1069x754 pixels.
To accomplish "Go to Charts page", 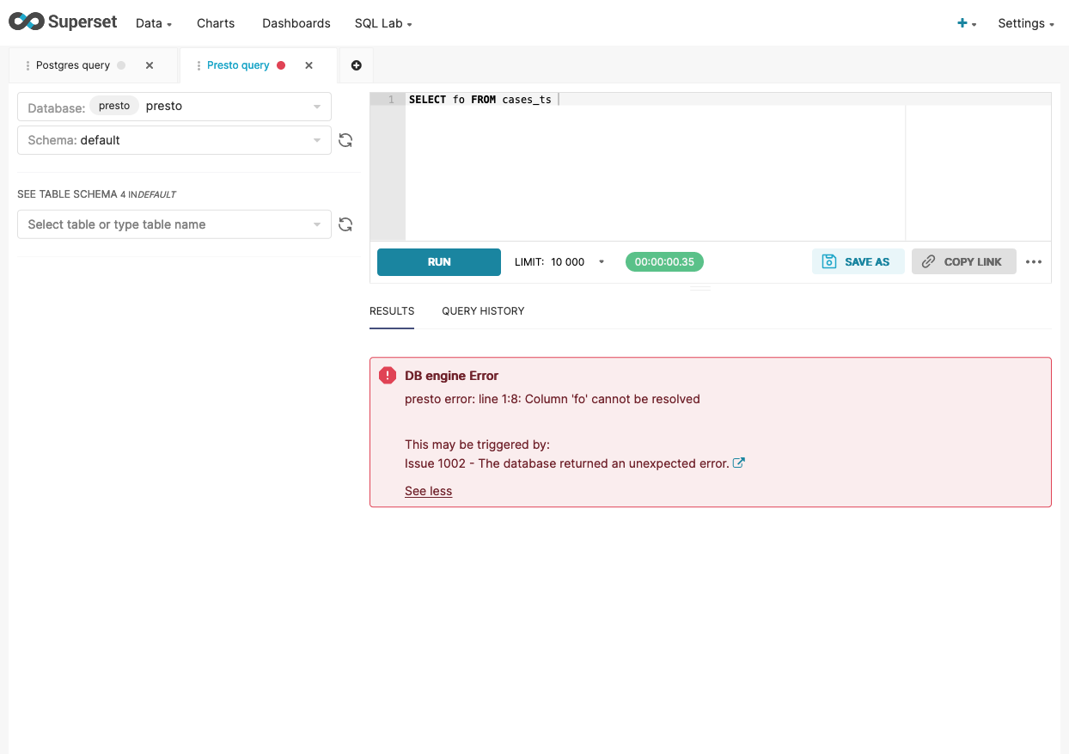I will click(216, 23).
